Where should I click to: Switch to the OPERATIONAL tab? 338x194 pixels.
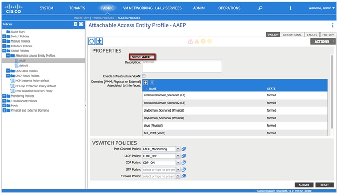pyautogui.click(x=292, y=35)
